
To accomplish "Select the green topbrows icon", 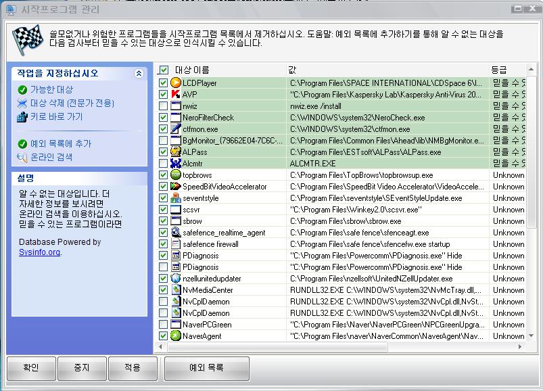I will [176, 175].
